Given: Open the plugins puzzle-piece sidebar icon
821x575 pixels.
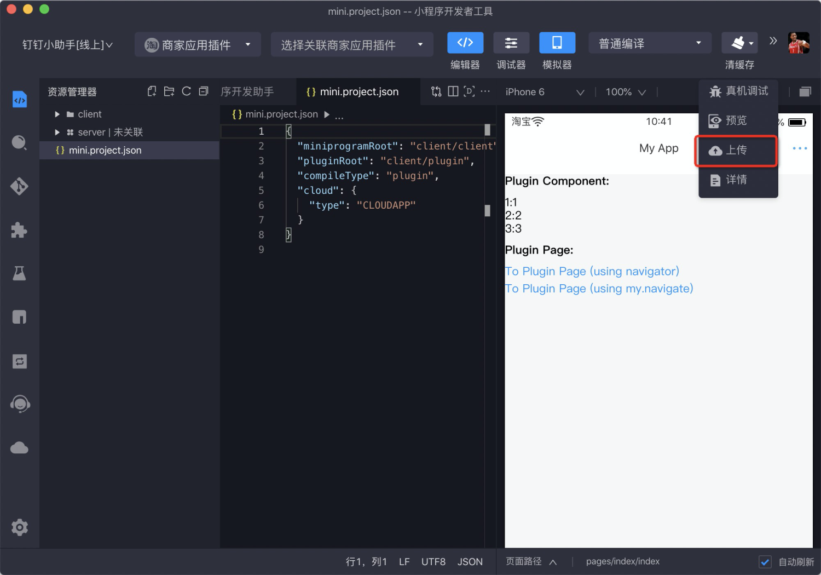Looking at the screenshot, I should coord(20,230).
